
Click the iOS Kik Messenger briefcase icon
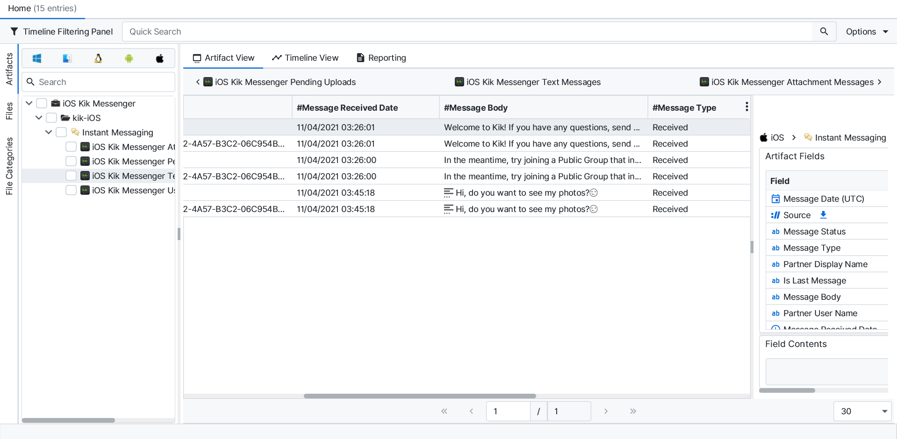point(56,103)
